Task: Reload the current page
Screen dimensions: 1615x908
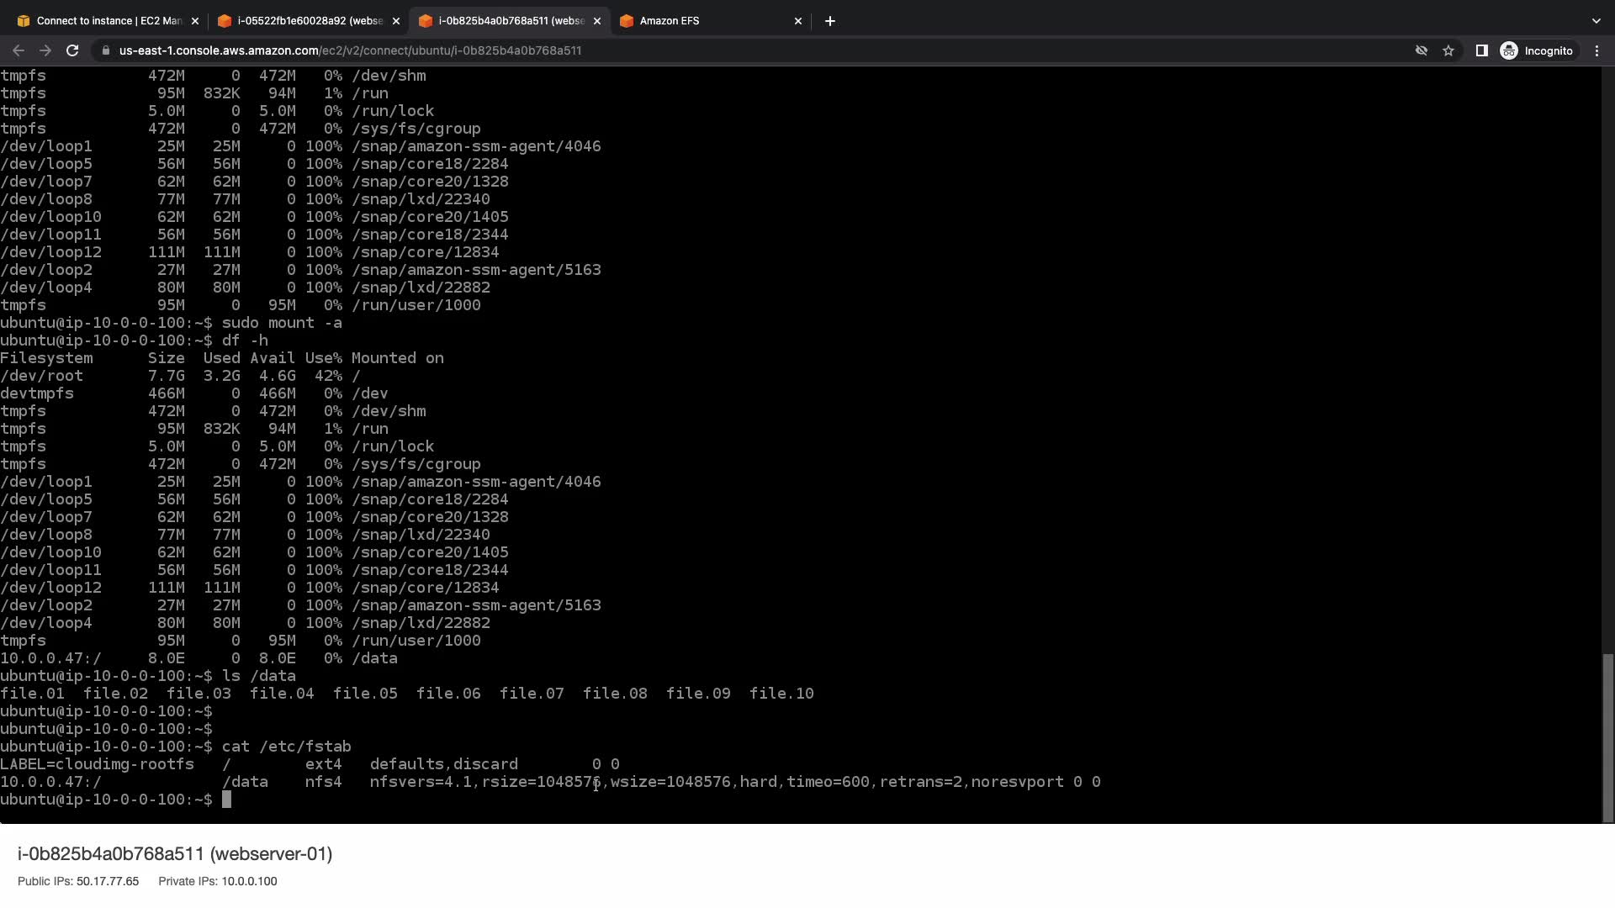Action: pos(72,50)
